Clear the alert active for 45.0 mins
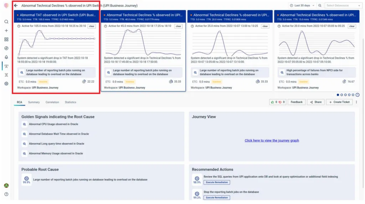365x204 pixels. pyautogui.click(x=178, y=26)
